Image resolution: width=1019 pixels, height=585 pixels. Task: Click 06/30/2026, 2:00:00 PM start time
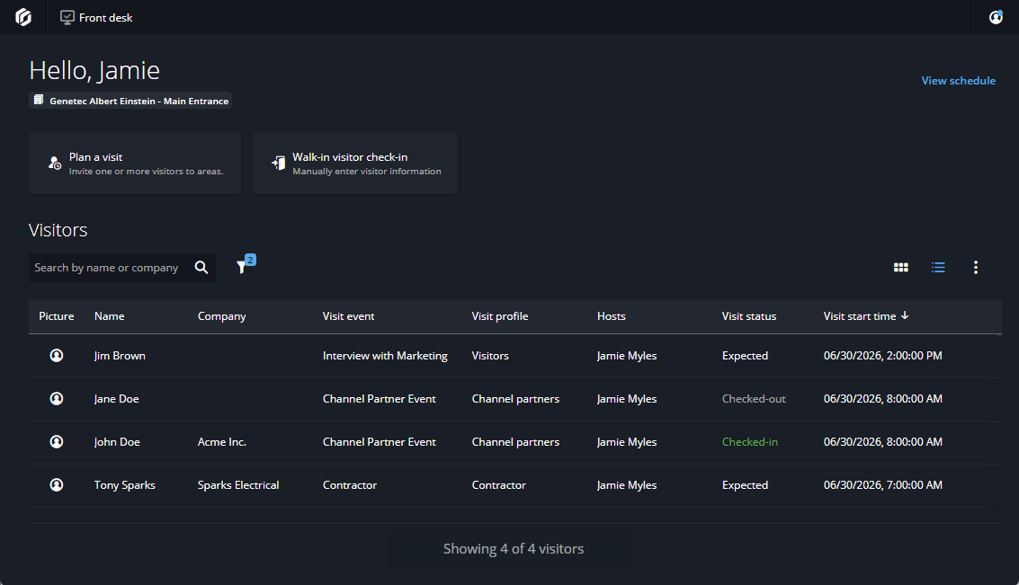[x=882, y=356]
